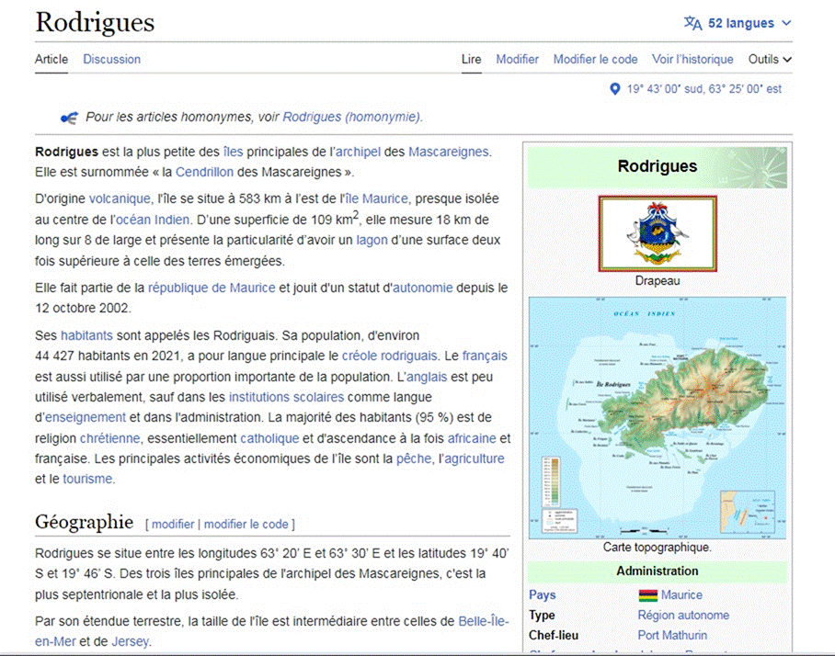Follow the africaine link
The width and height of the screenshot is (835, 656).
tap(472, 438)
